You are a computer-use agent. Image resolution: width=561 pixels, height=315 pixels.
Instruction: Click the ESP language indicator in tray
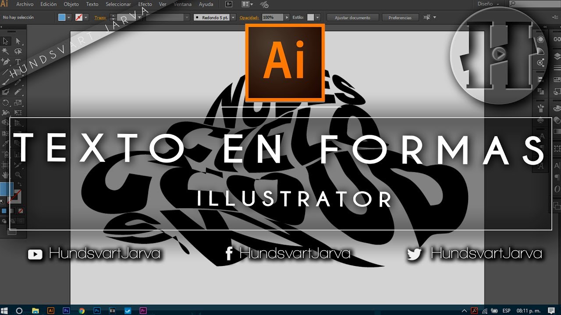[506, 311]
